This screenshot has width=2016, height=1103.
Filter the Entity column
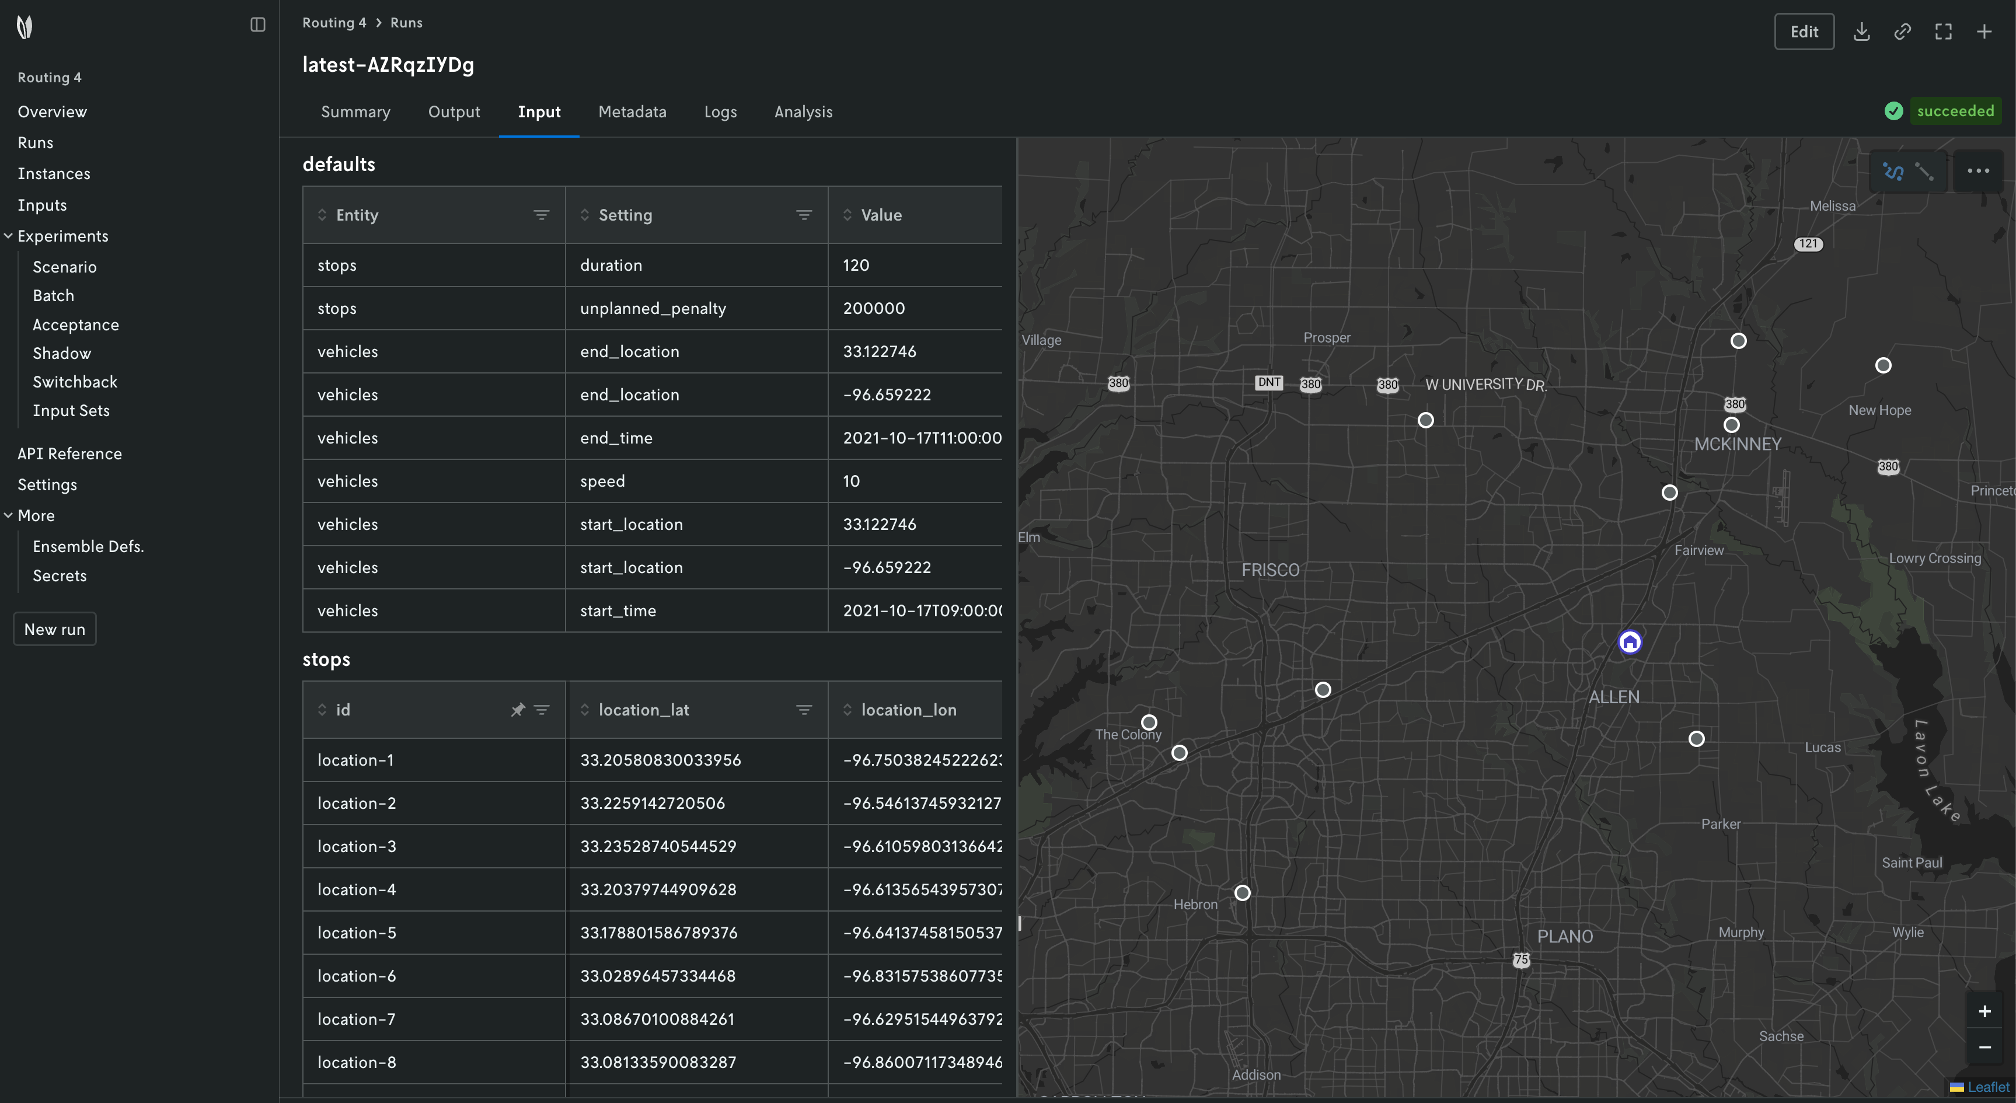coord(541,215)
